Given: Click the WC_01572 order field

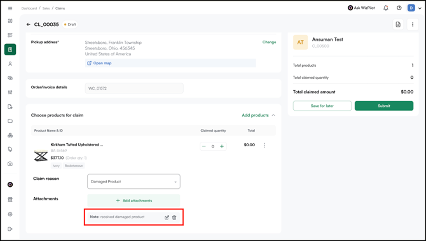Looking at the screenshot, I should pos(134,88).
